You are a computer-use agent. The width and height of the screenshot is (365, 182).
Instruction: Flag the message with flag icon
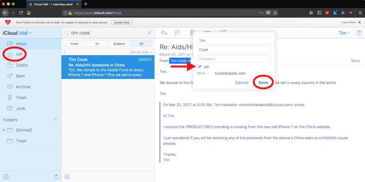(177, 33)
